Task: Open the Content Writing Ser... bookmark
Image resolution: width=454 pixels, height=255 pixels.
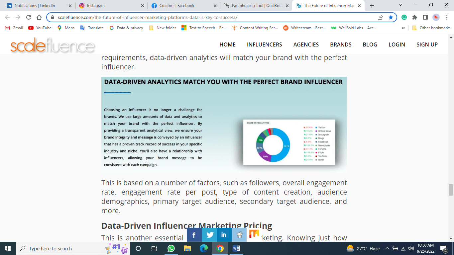Action: tap(255, 28)
